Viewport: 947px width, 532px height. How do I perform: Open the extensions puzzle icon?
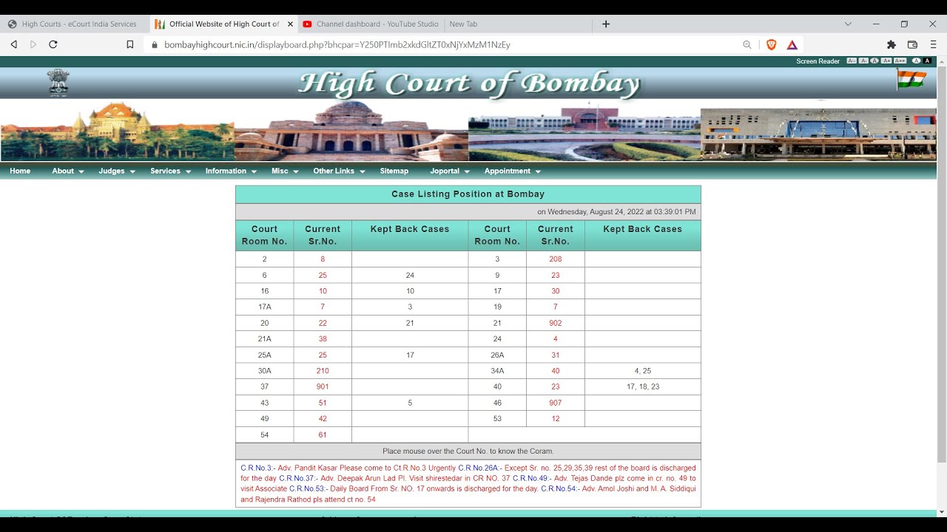[x=892, y=44]
